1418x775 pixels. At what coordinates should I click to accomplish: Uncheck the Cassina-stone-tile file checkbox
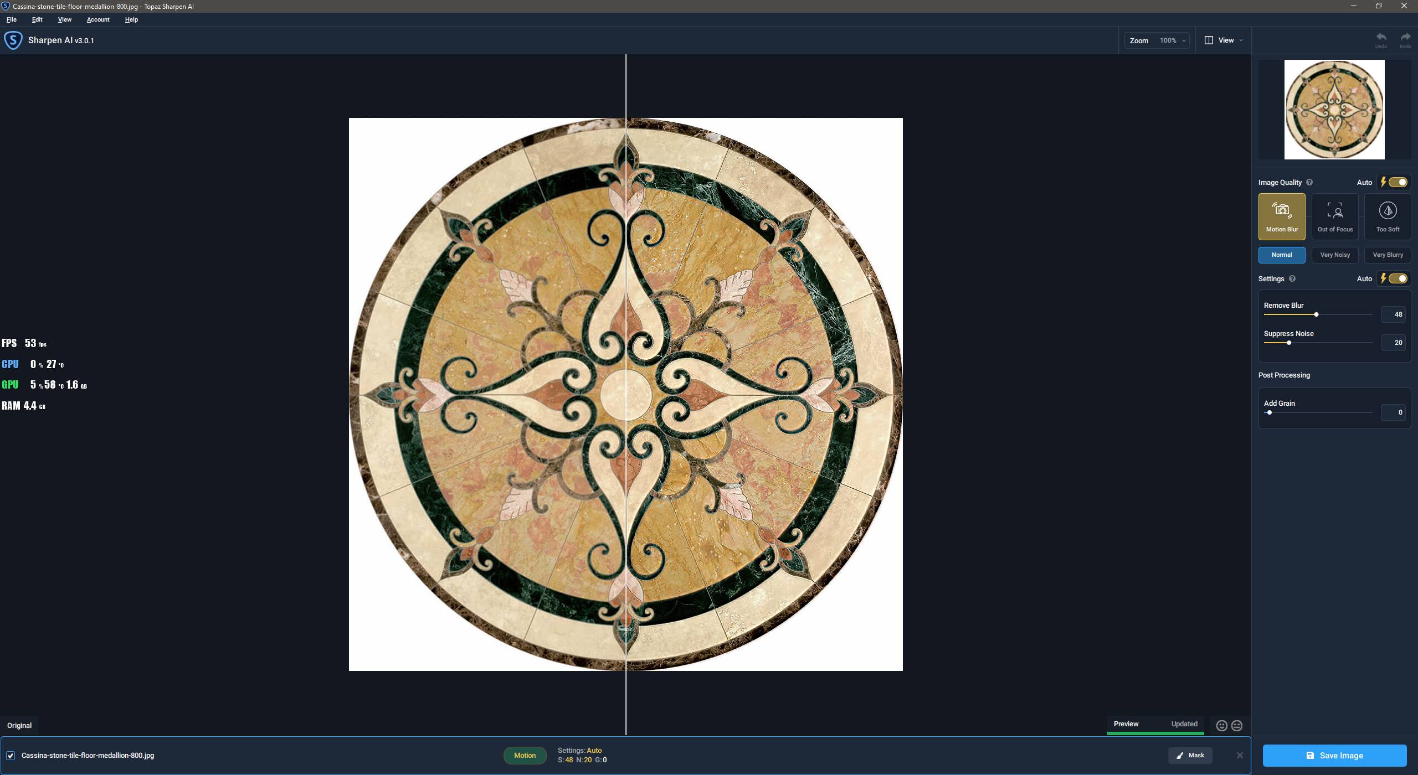(x=11, y=756)
